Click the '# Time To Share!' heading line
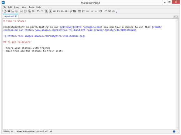 [x=15, y=21]
